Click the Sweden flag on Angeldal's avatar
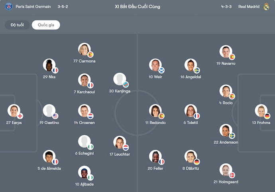The image size is (275, 192). [196, 70]
